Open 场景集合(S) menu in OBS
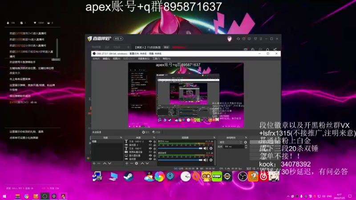The height and width of the screenshot is (200, 356). pyautogui.click(x=143, y=59)
